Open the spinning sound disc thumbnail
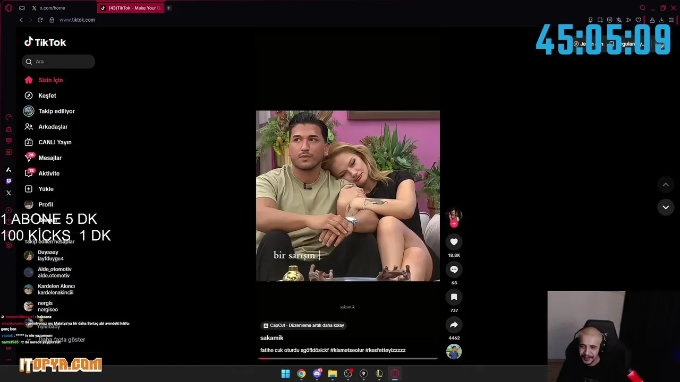Viewport: 680px width, 382px height. click(454, 351)
